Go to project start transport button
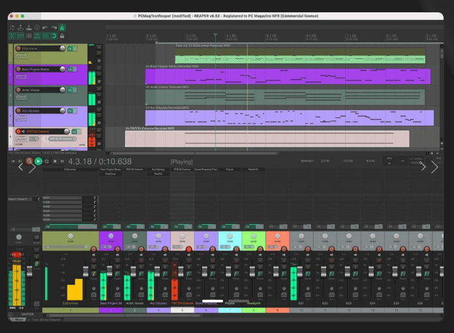This screenshot has height=333, width=454. tap(13, 161)
